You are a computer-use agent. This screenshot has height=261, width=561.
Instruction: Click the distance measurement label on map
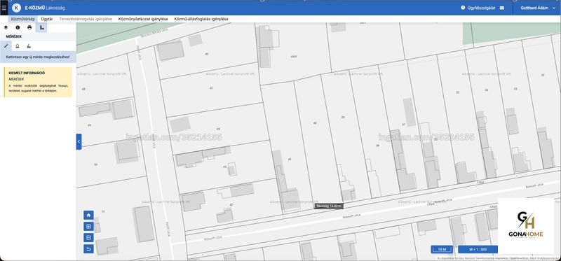pos(329,206)
